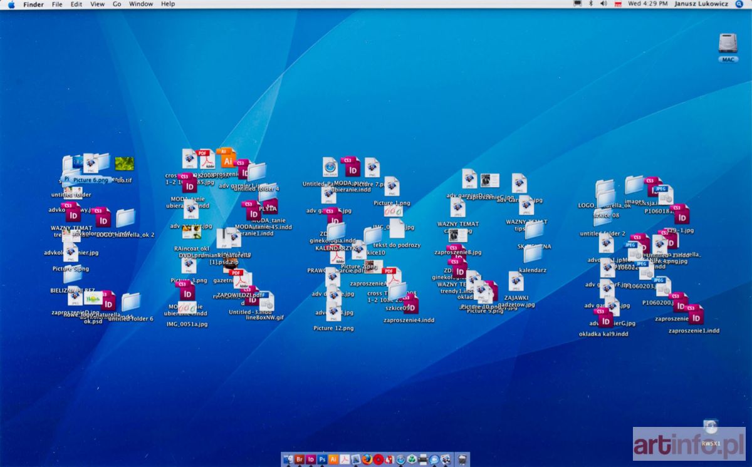
Task: Open the Apple menu
Action: tap(11, 4)
